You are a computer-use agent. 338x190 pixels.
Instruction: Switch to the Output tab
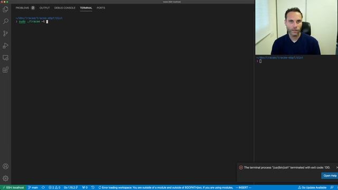pos(44,8)
